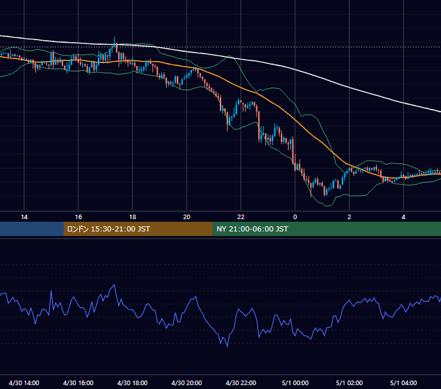Screen dimensions: 441x389
Task: Select the 14 hour label on price chart axis
Action: click(x=24, y=217)
